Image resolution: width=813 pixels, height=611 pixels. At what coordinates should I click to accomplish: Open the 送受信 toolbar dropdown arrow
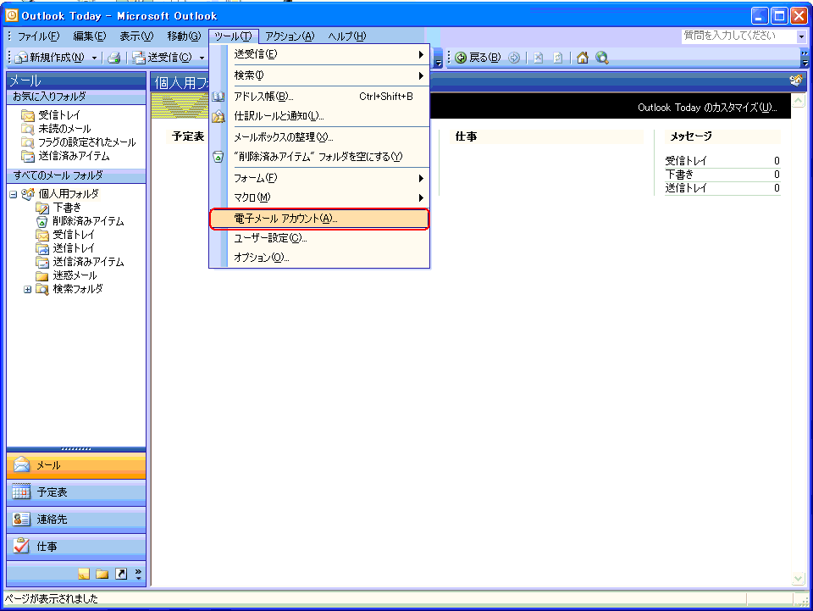point(202,58)
